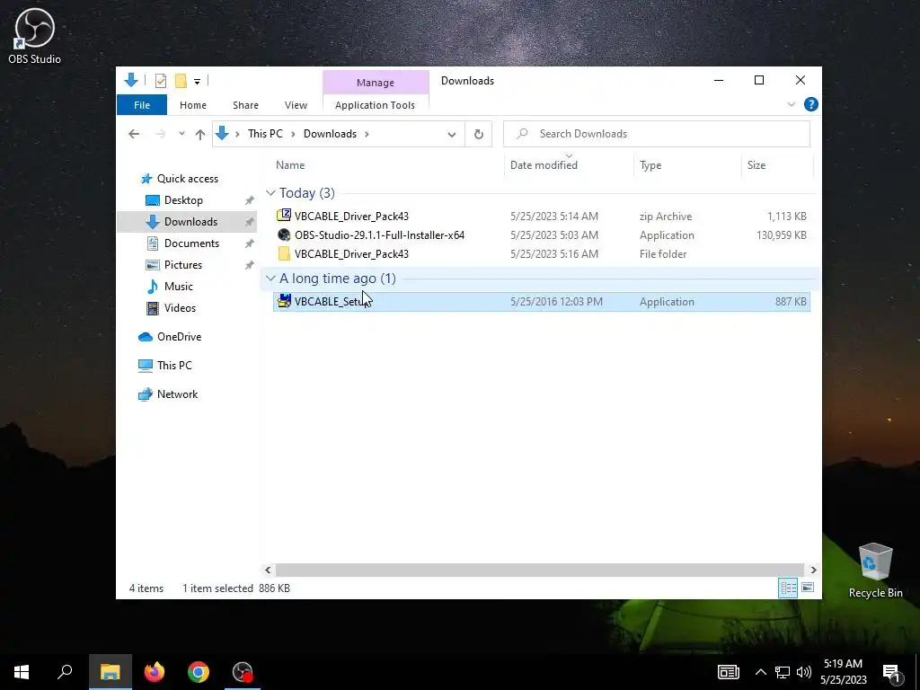
Task: Open Downloads in the navigation pane
Action: (190, 221)
